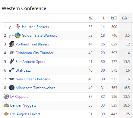Open the Los Angeles Lakers link
The width and height of the screenshot is (133, 118).
click(25, 114)
